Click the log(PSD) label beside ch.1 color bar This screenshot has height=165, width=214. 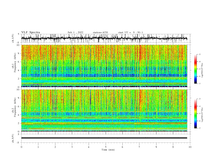tap(202, 70)
